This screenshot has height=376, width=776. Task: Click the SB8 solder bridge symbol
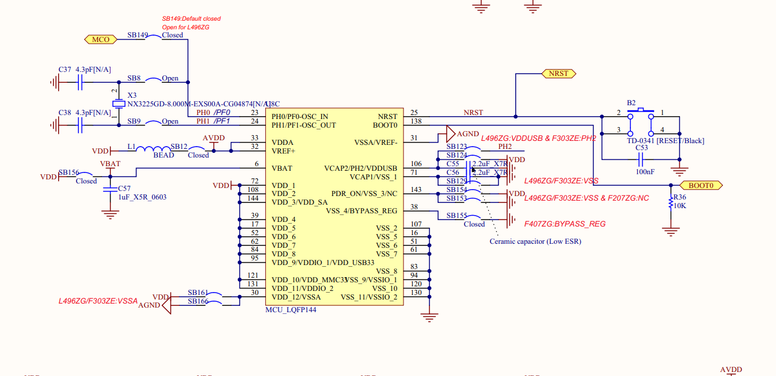point(154,81)
